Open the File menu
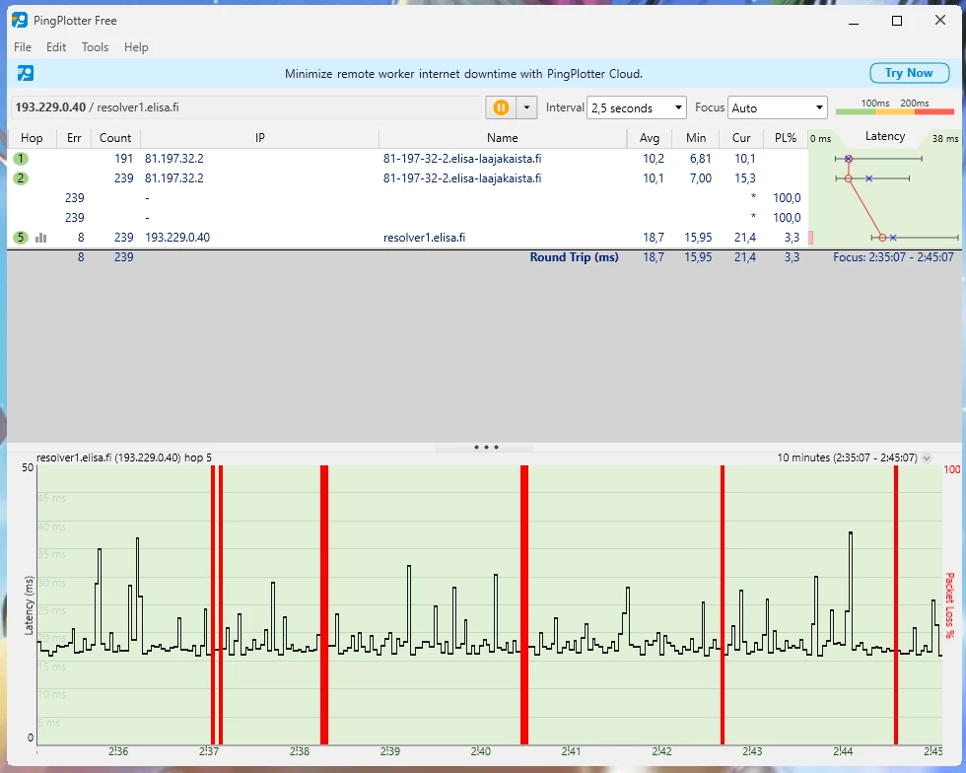 22,47
